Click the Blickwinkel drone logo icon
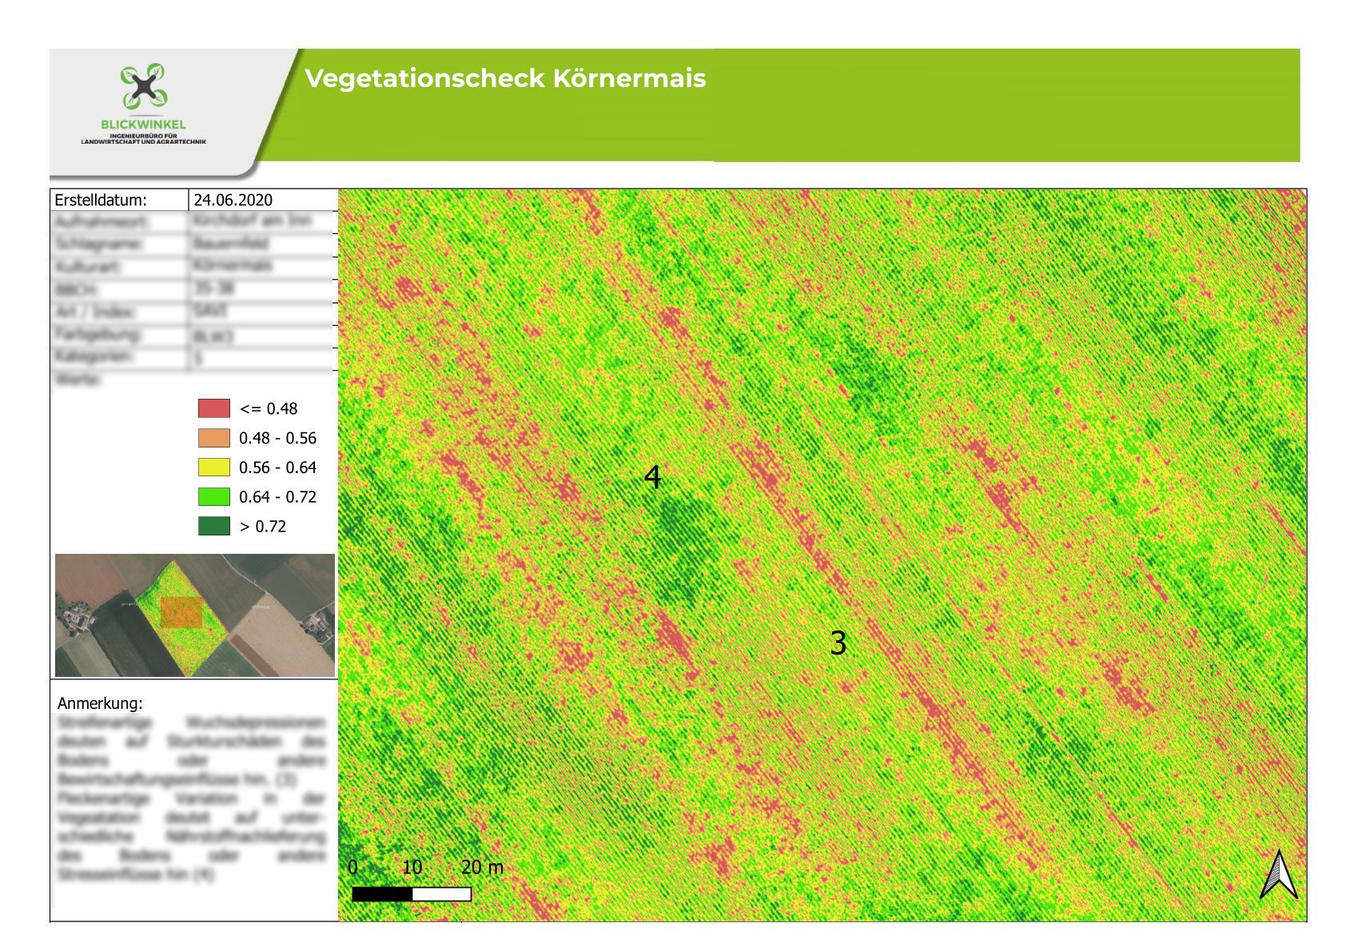This screenshot has width=1346, height=951. (144, 87)
